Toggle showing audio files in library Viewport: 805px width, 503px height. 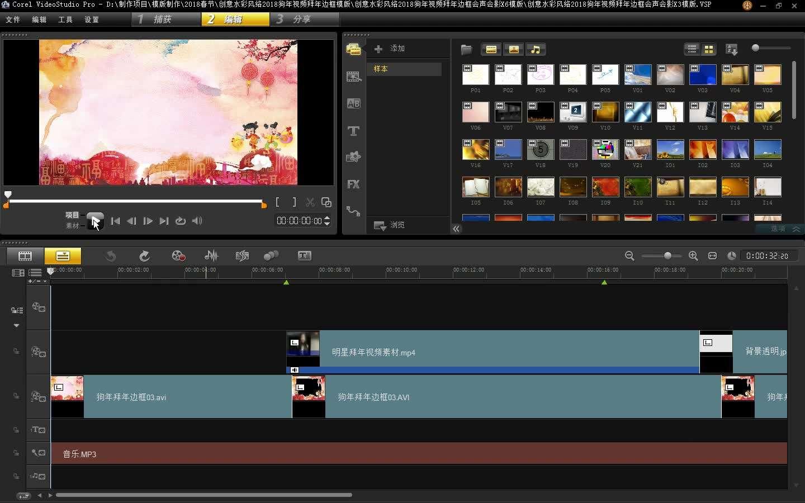tap(536, 49)
